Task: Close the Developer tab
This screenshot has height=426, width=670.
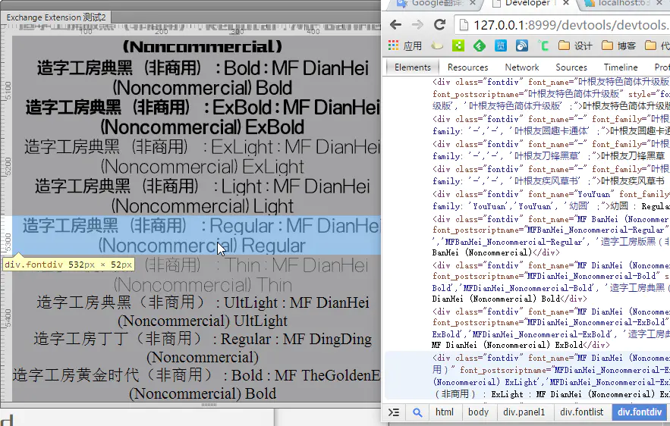Action: pyautogui.click(x=566, y=3)
